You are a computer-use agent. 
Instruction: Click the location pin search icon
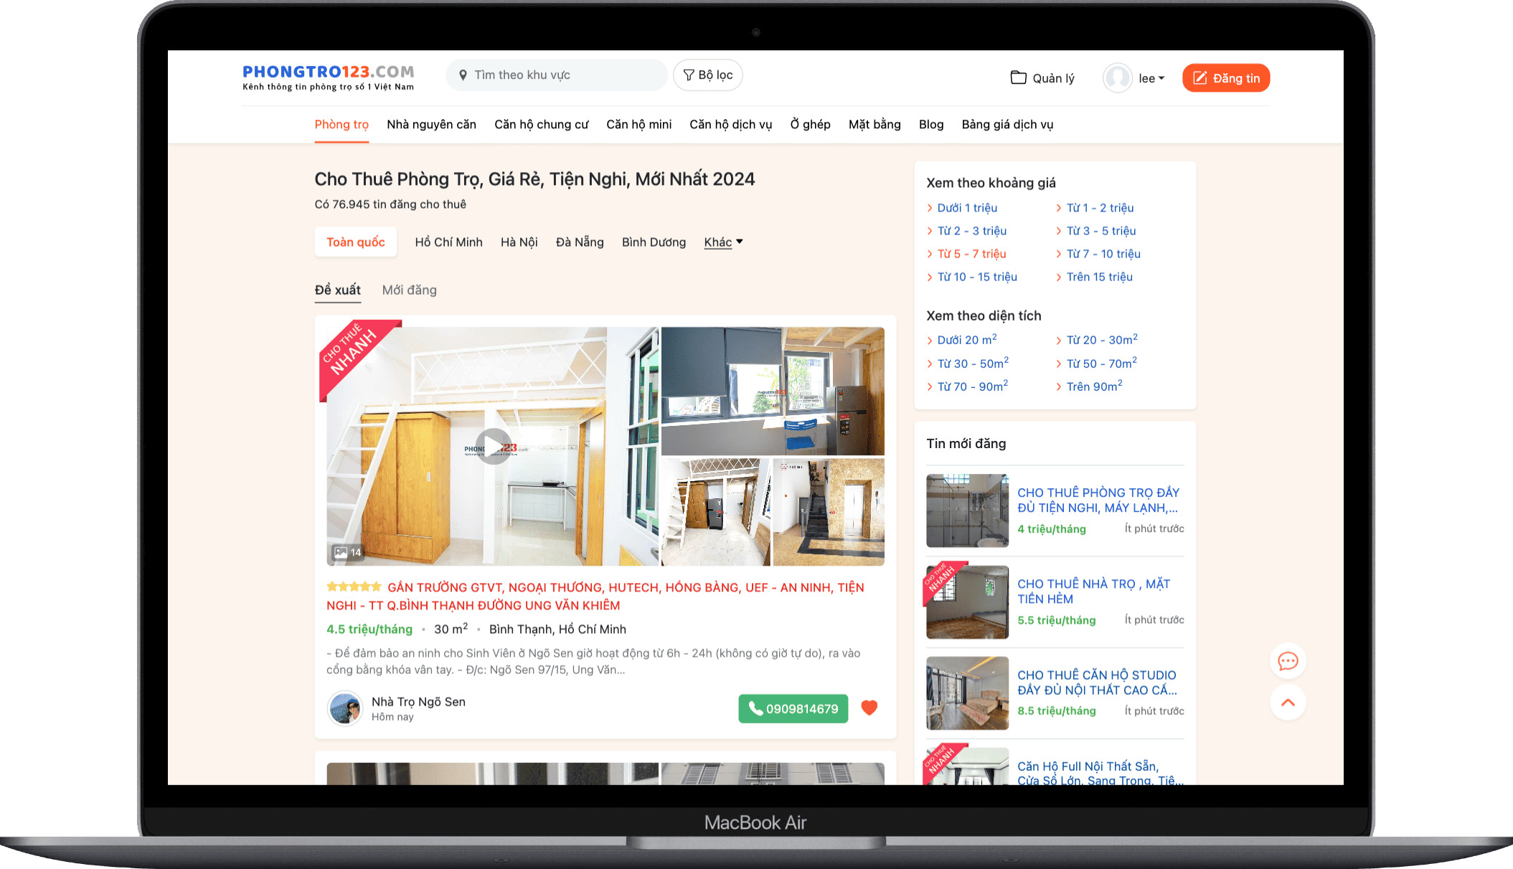click(x=463, y=75)
